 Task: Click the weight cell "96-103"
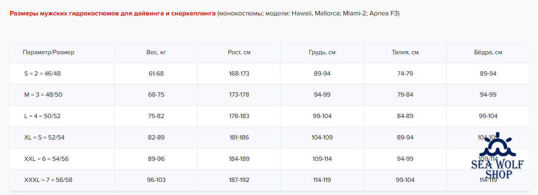pyautogui.click(x=156, y=180)
